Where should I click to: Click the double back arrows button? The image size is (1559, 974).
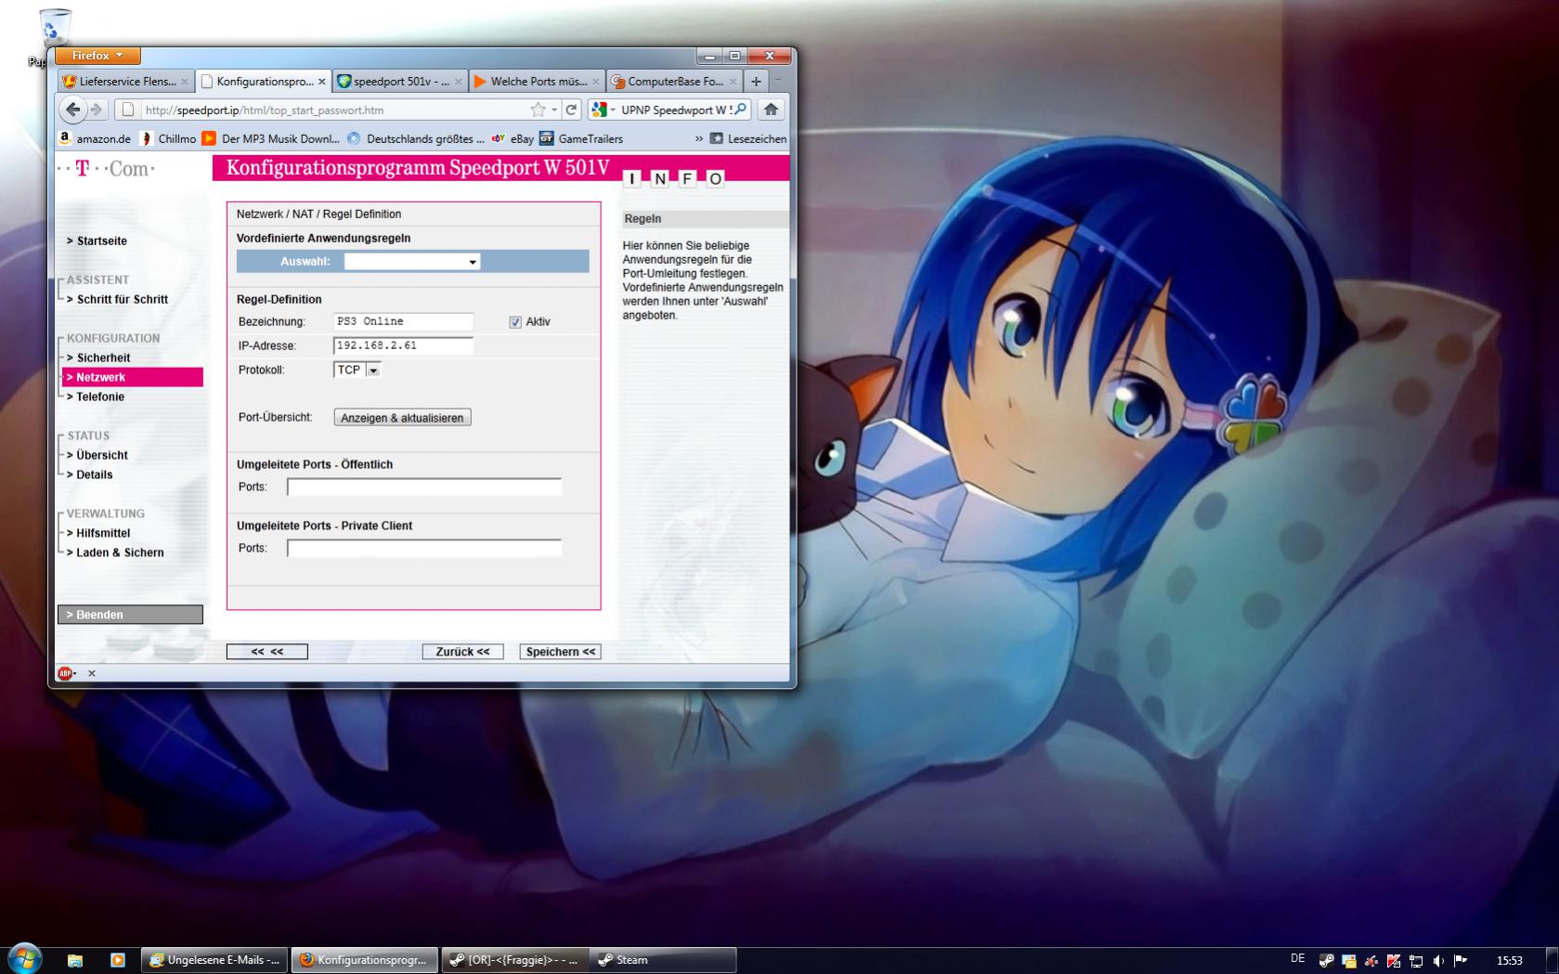pyautogui.click(x=266, y=652)
